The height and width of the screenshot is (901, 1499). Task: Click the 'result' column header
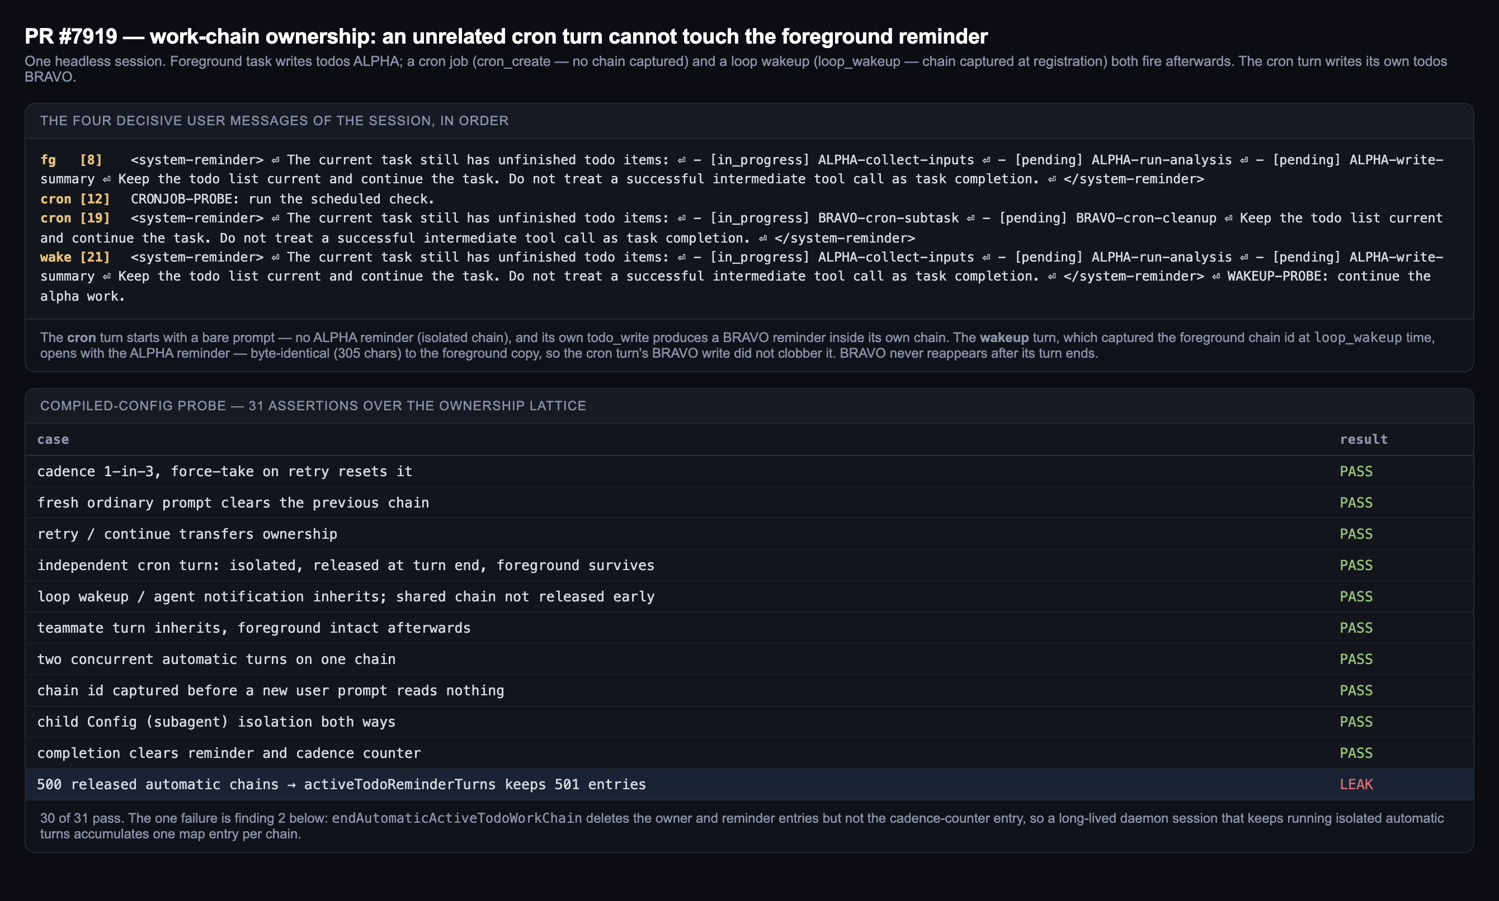click(x=1364, y=439)
